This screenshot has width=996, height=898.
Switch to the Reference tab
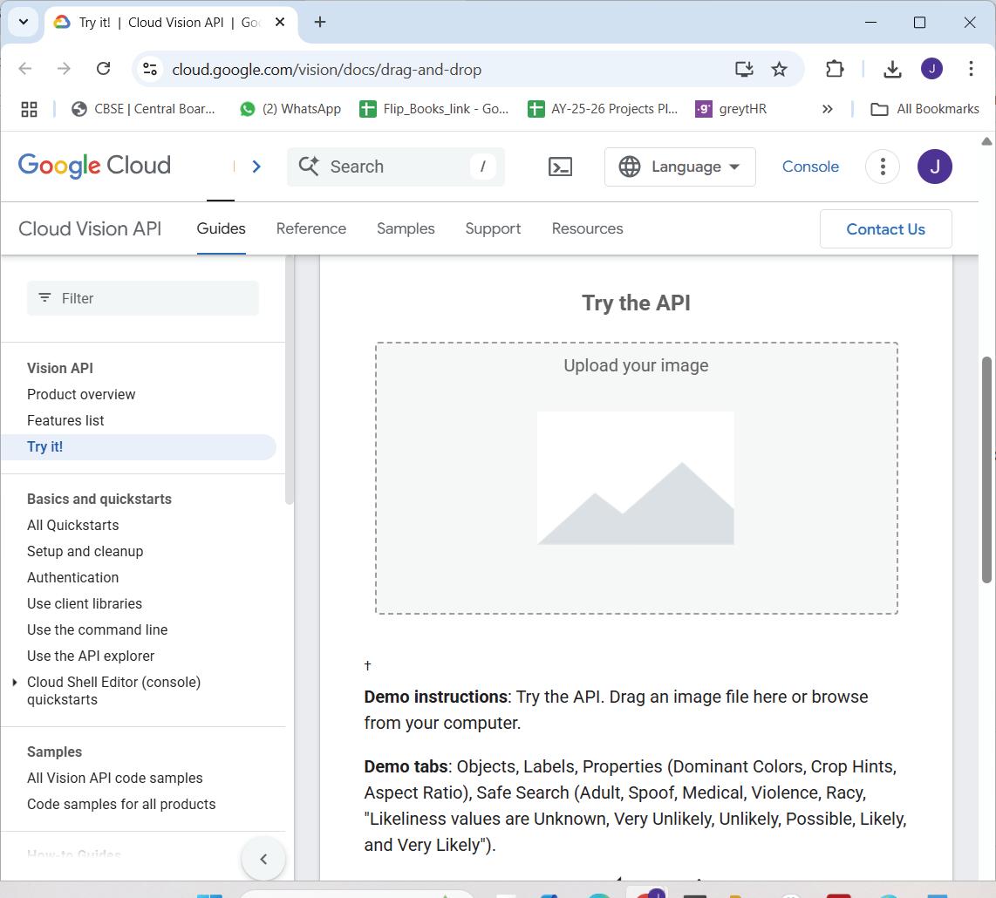(311, 228)
